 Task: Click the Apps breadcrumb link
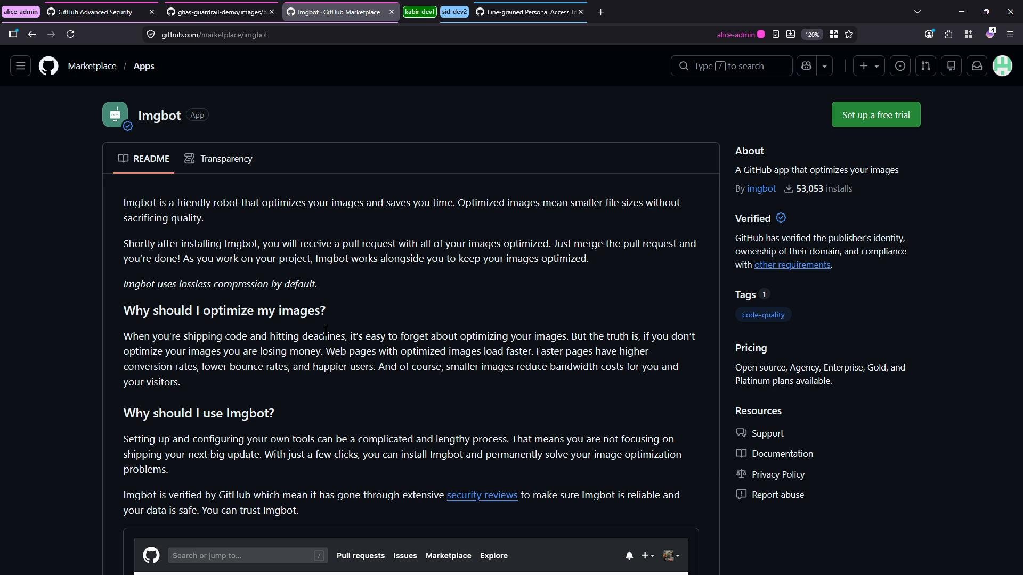point(144,66)
